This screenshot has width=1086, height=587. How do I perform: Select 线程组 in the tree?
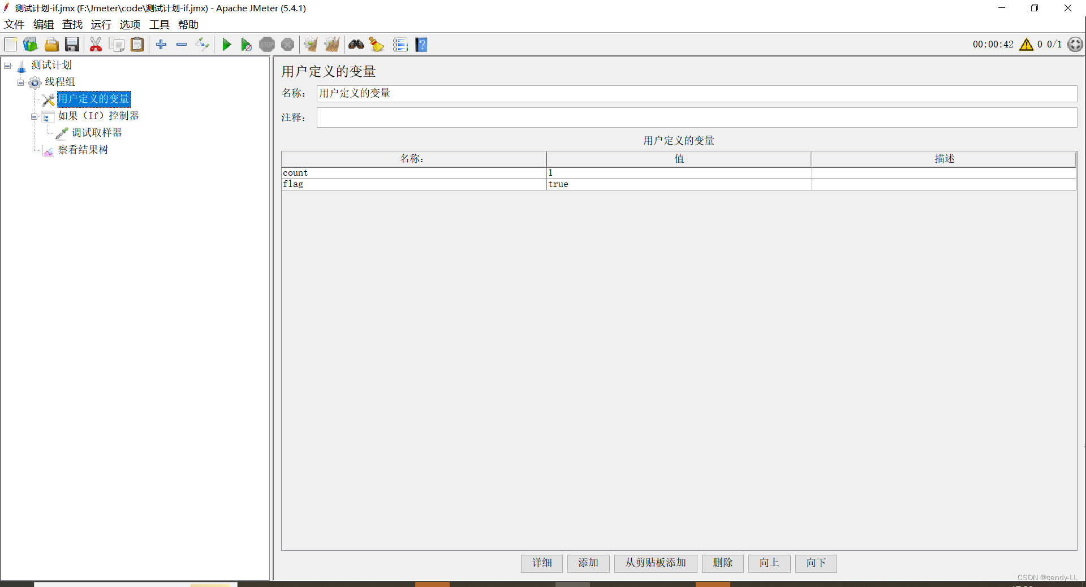pyautogui.click(x=60, y=82)
